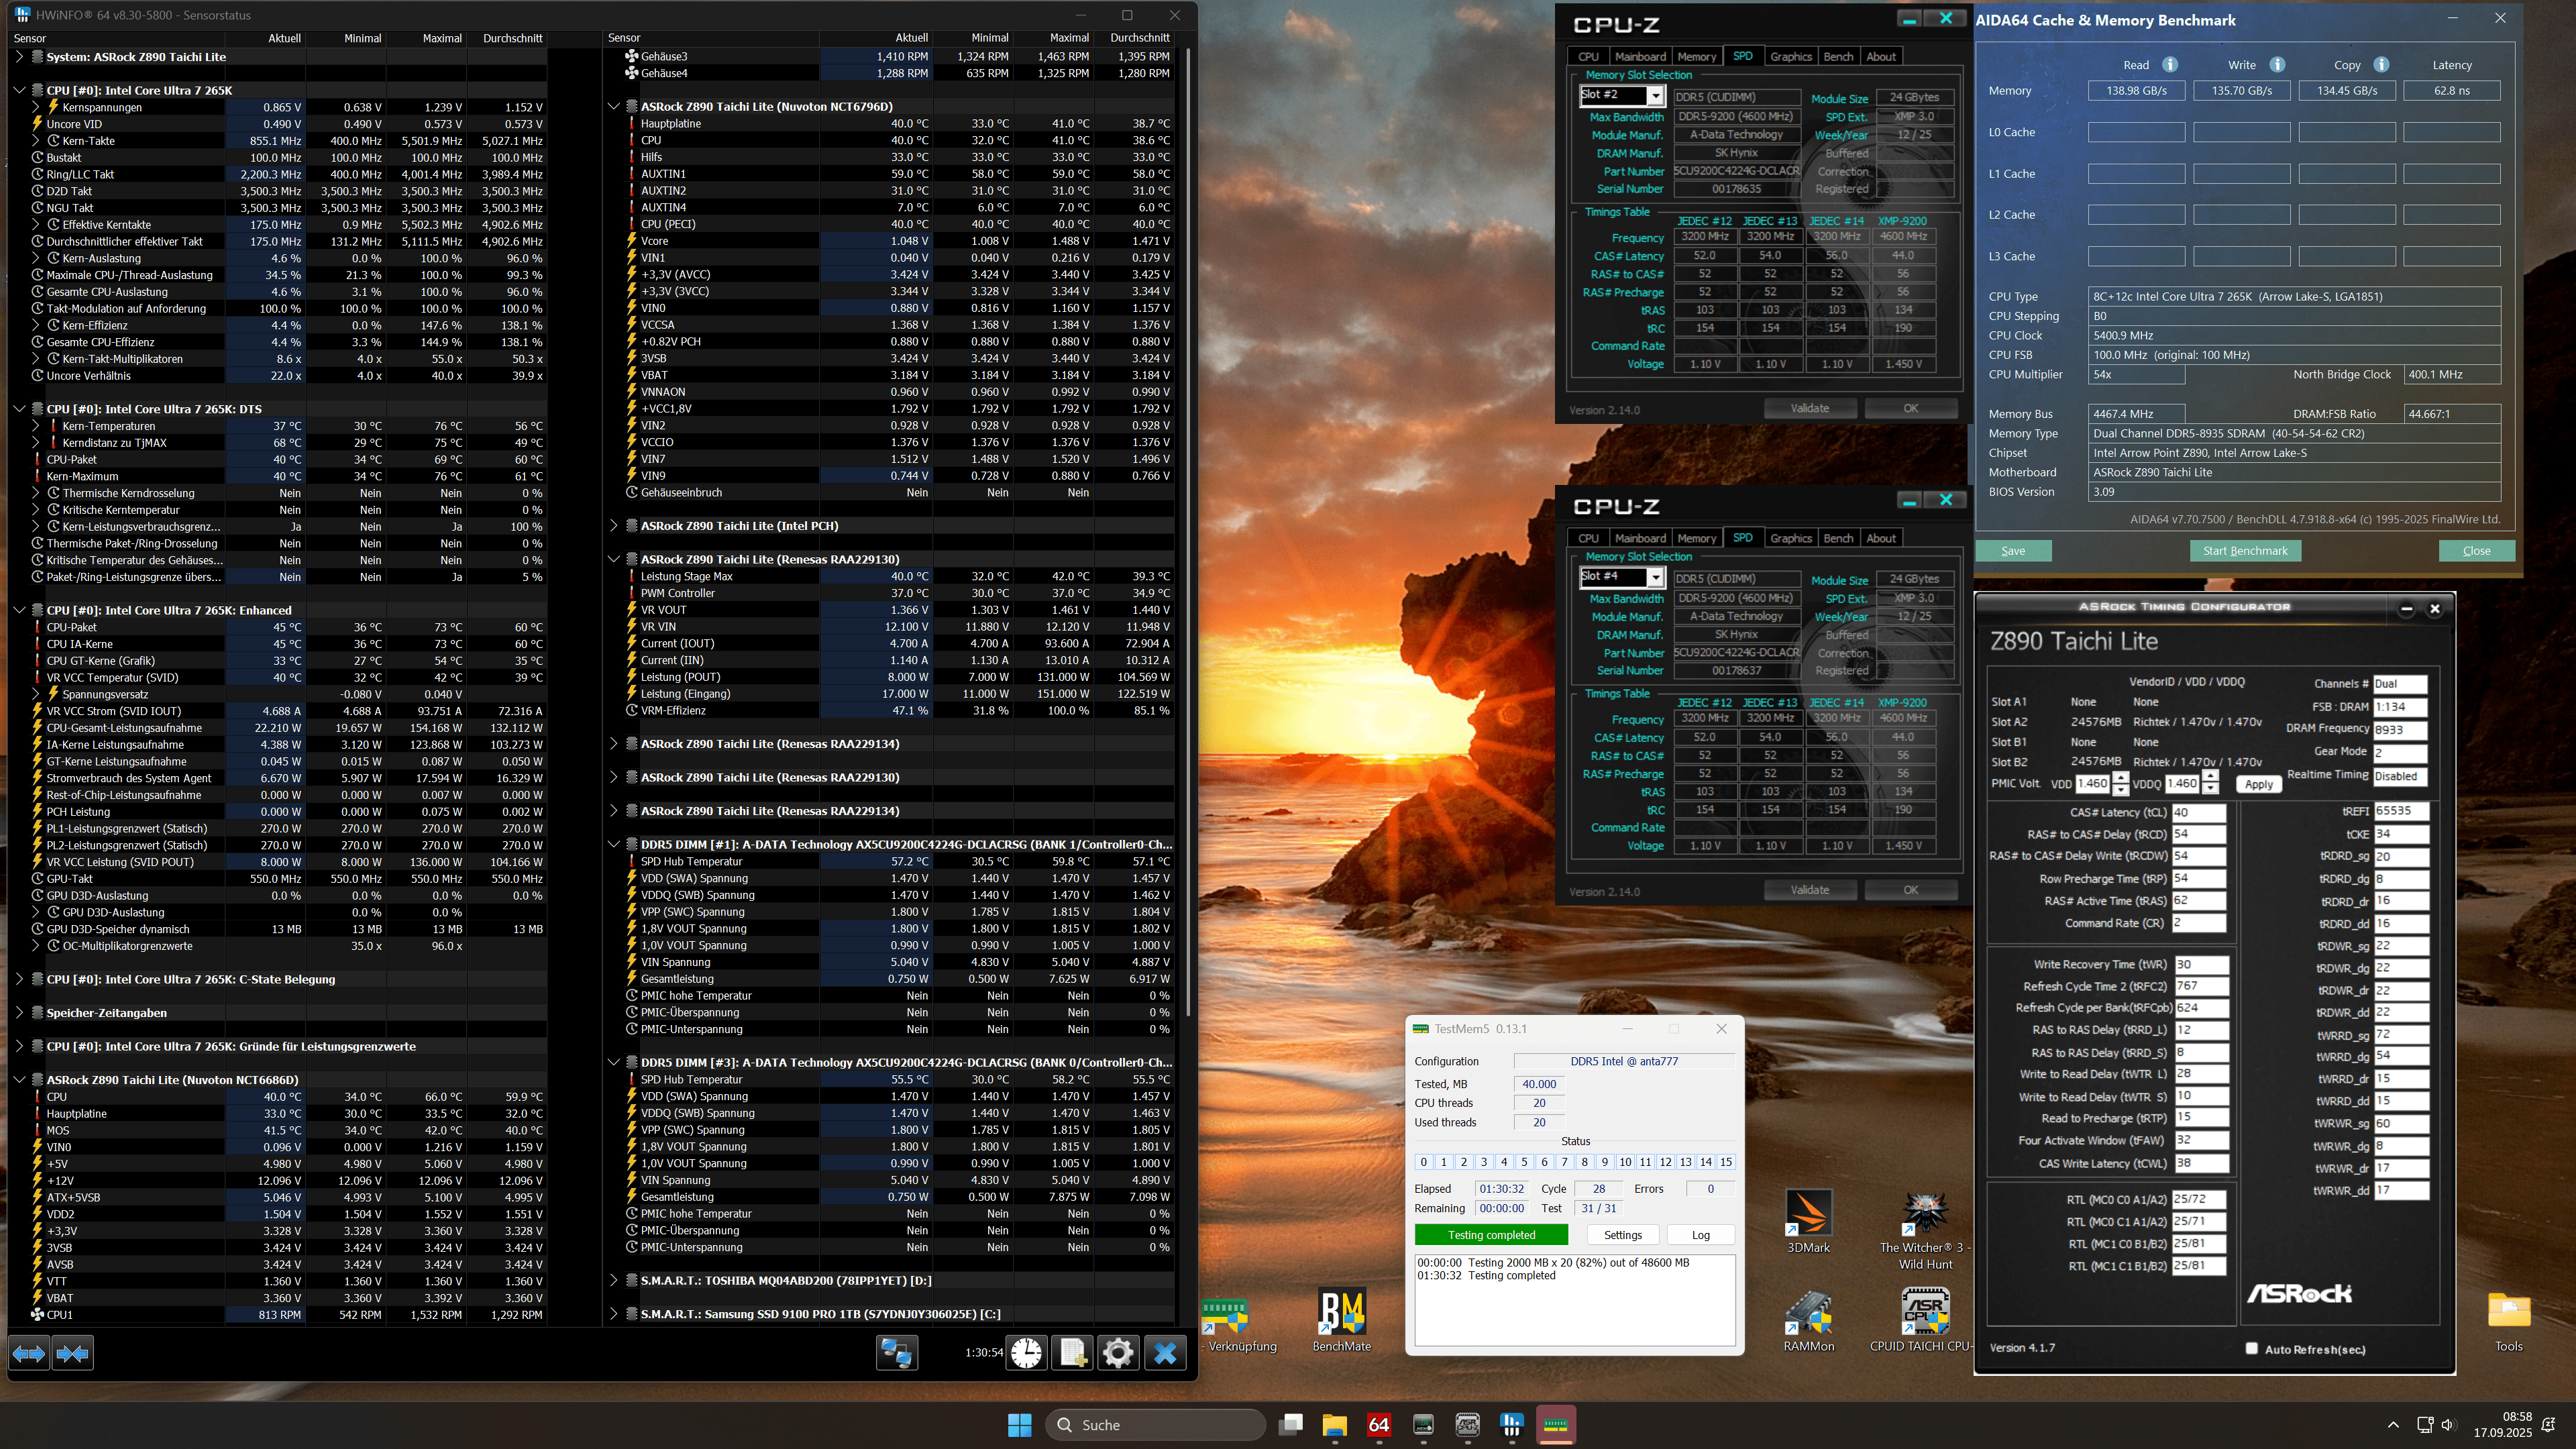The width and height of the screenshot is (2576, 1449).
Task: Open the Bench tab in lower CPU-Z window
Action: coord(1837,538)
